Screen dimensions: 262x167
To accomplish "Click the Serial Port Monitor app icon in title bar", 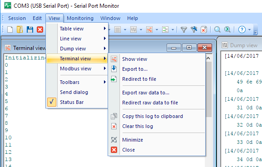I will 8,6.
